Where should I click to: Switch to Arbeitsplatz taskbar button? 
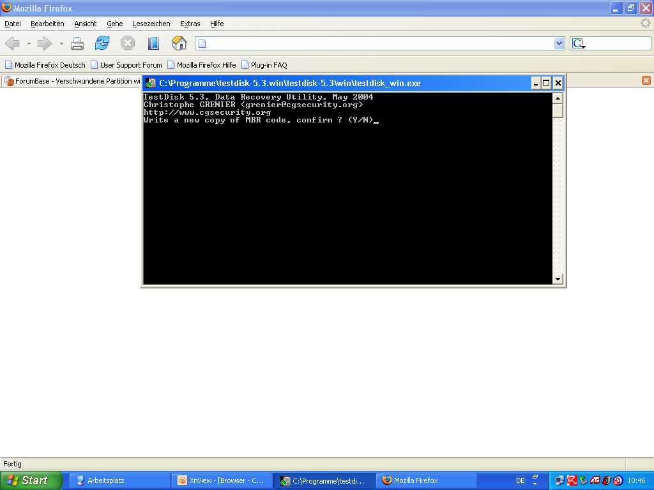coord(119,480)
